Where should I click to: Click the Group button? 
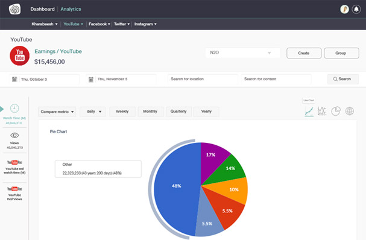pyautogui.click(x=341, y=53)
